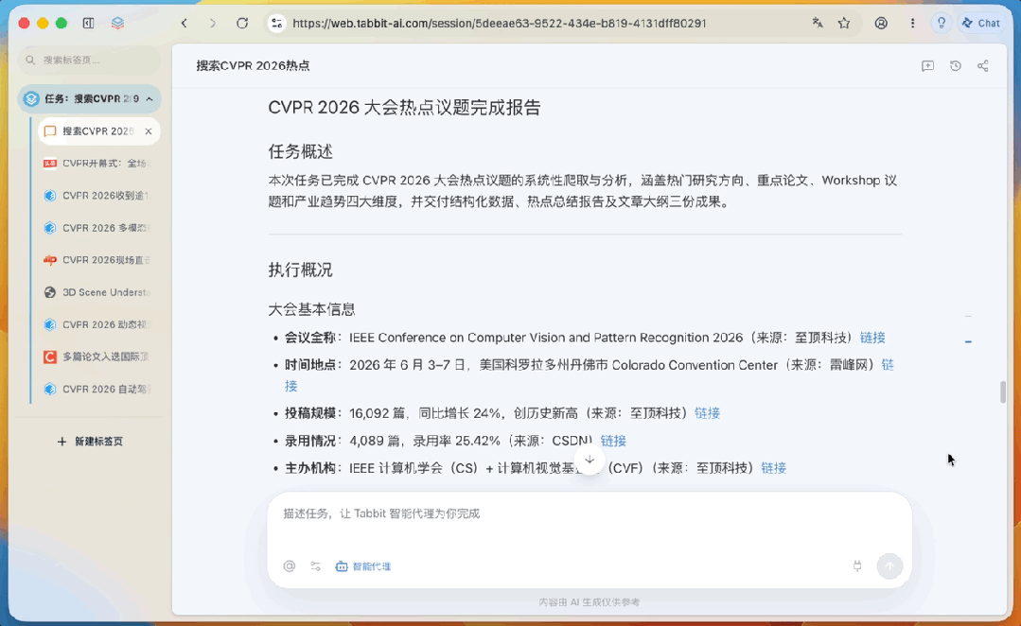The width and height of the screenshot is (1021, 626).
Task: Close the 搜索CVPR 2026 tab
Action: (149, 131)
